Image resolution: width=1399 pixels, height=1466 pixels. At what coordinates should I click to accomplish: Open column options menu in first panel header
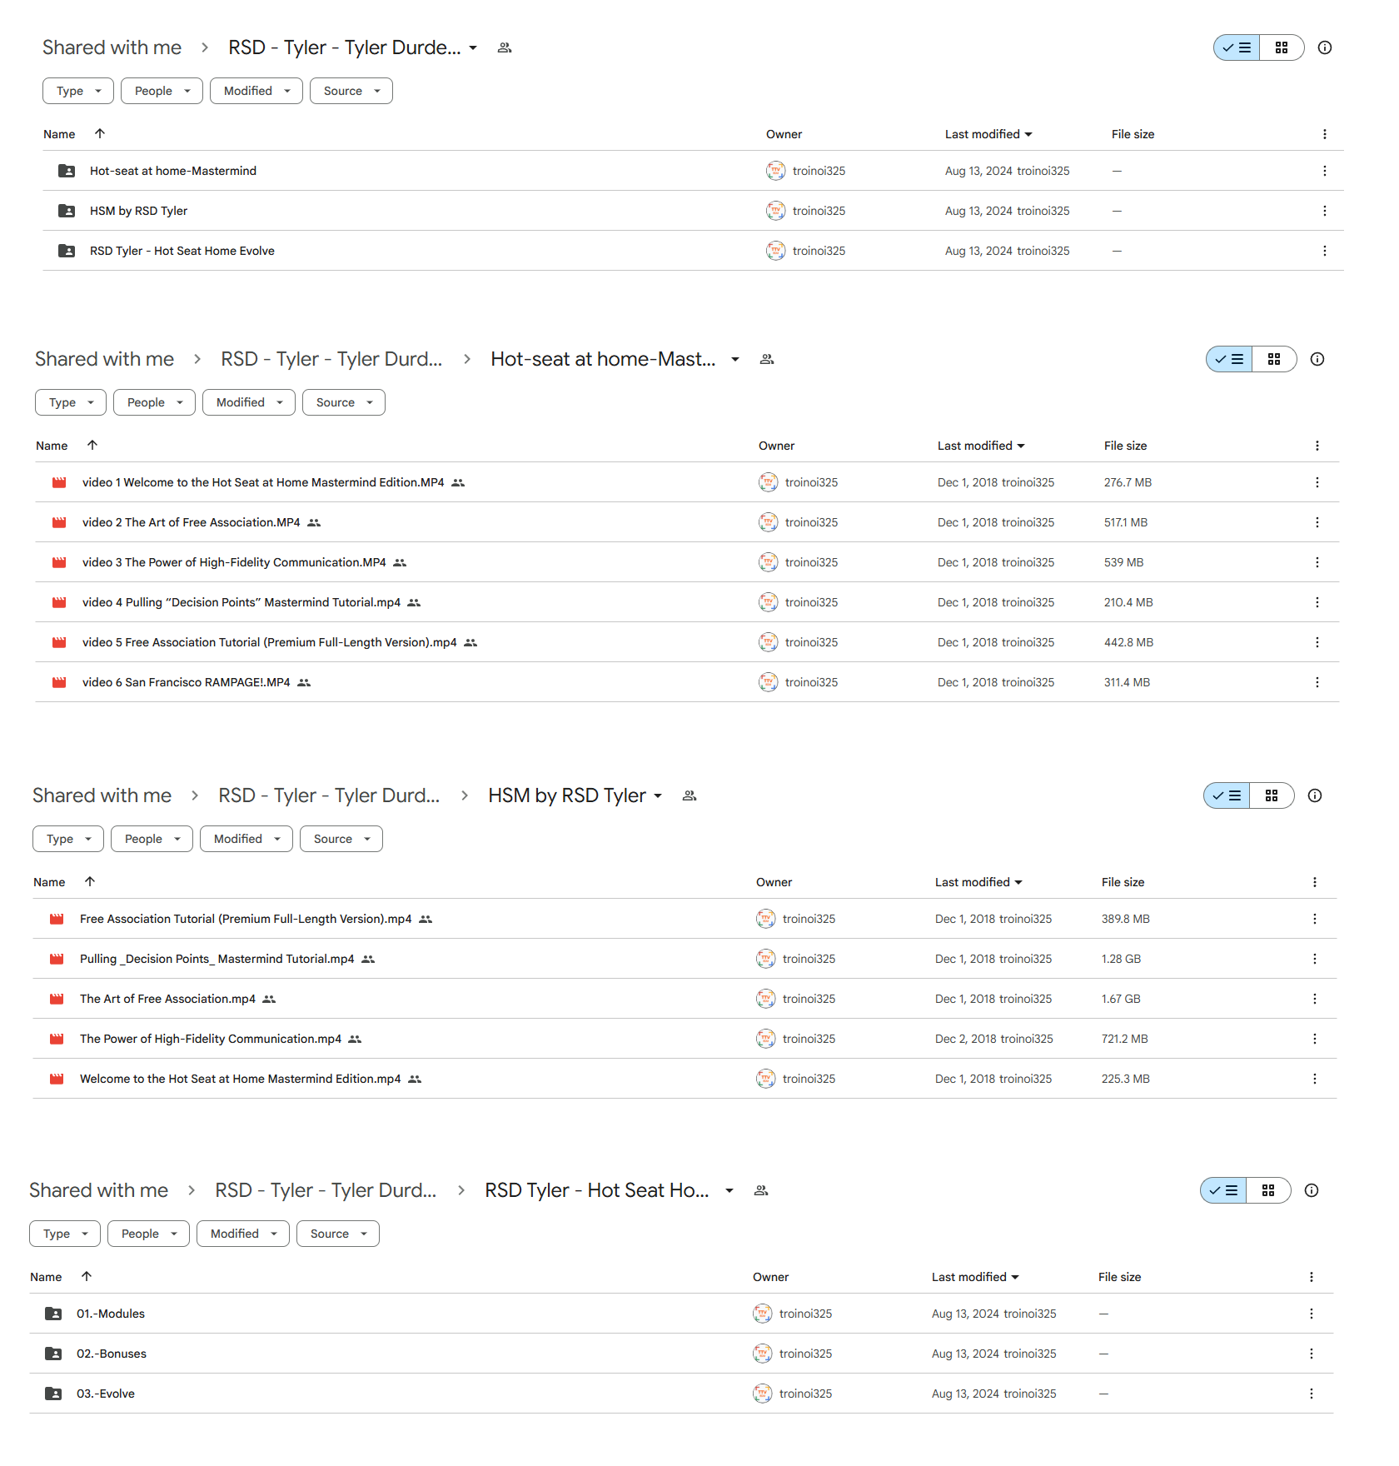point(1324,134)
